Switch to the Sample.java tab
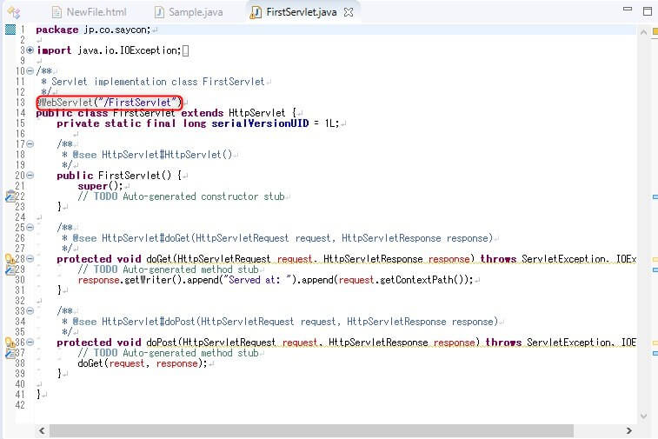Viewport: 658px width, 439px height. tap(189, 12)
